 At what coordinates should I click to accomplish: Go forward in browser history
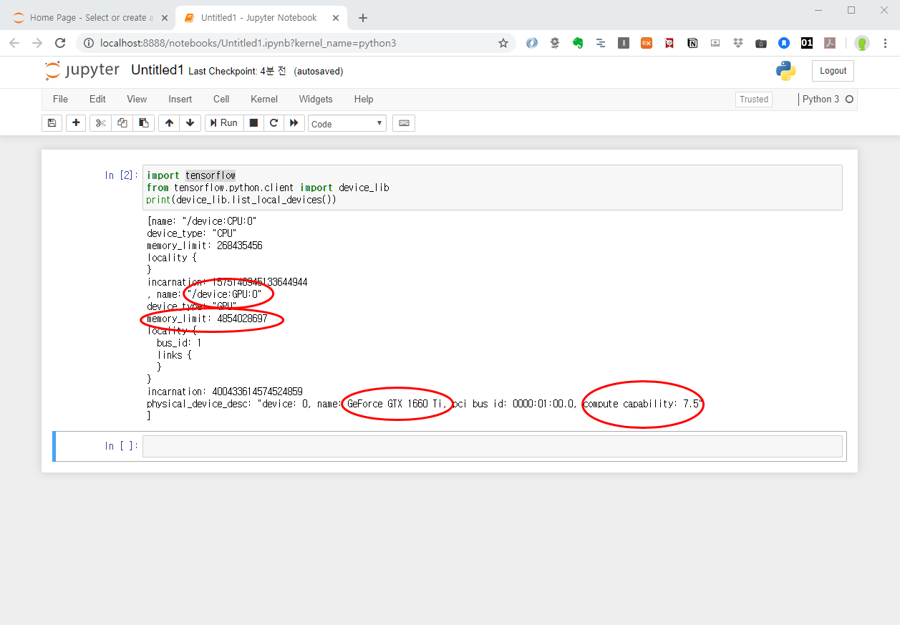click(37, 43)
